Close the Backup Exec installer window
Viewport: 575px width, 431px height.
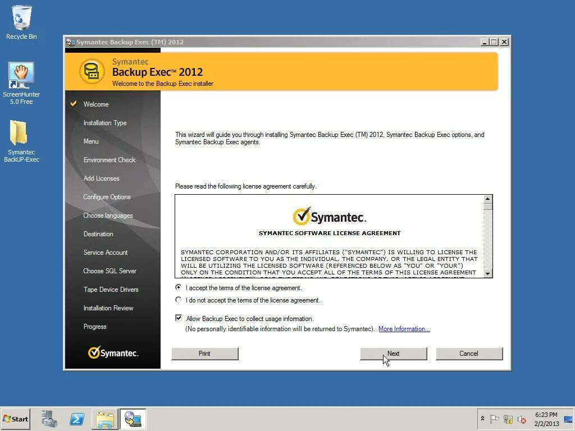point(505,42)
